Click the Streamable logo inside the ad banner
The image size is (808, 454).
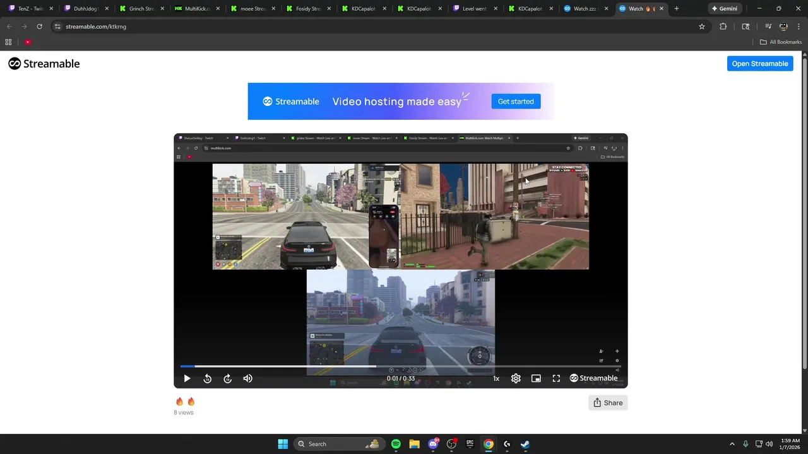pyautogui.click(x=291, y=102)
